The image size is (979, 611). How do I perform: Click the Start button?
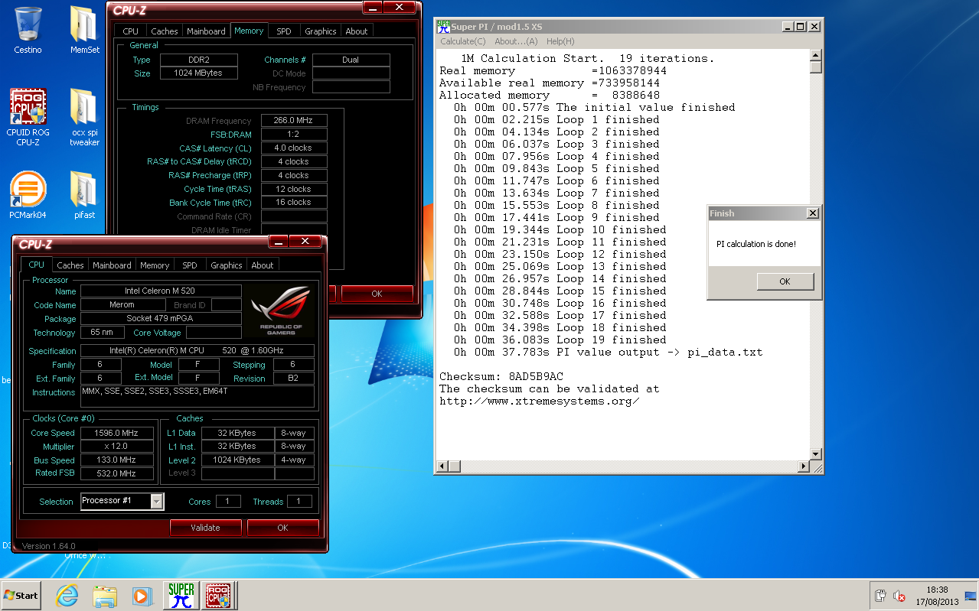(21, 595)
